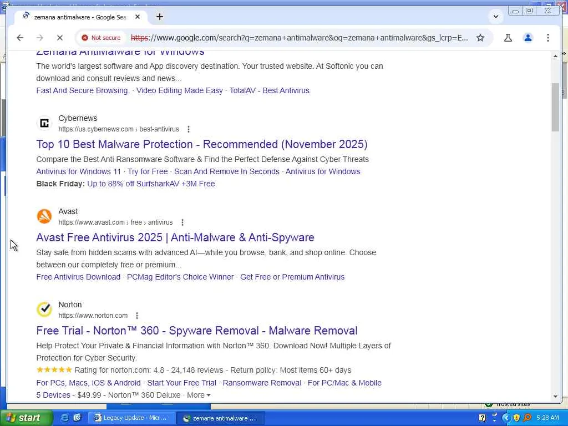Click Antivirus for Windows 11 sitelink

tap(79, 171)
